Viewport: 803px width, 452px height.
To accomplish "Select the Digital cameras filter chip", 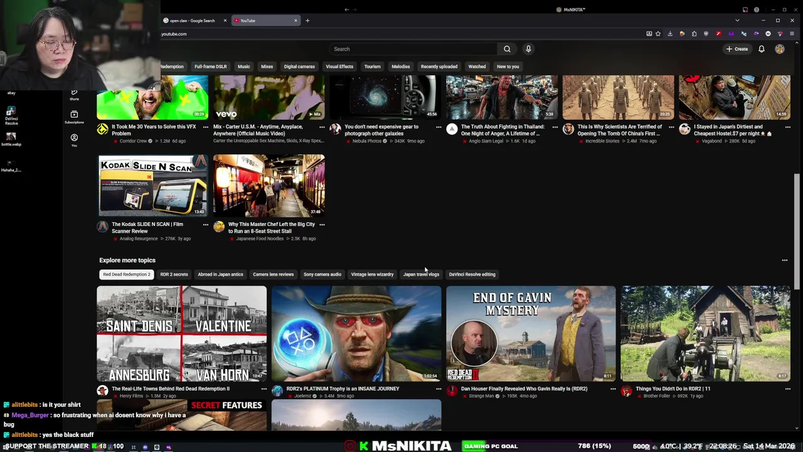I will click(299, 67).
